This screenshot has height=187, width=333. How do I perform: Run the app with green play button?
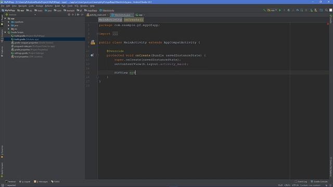[280, 10]
